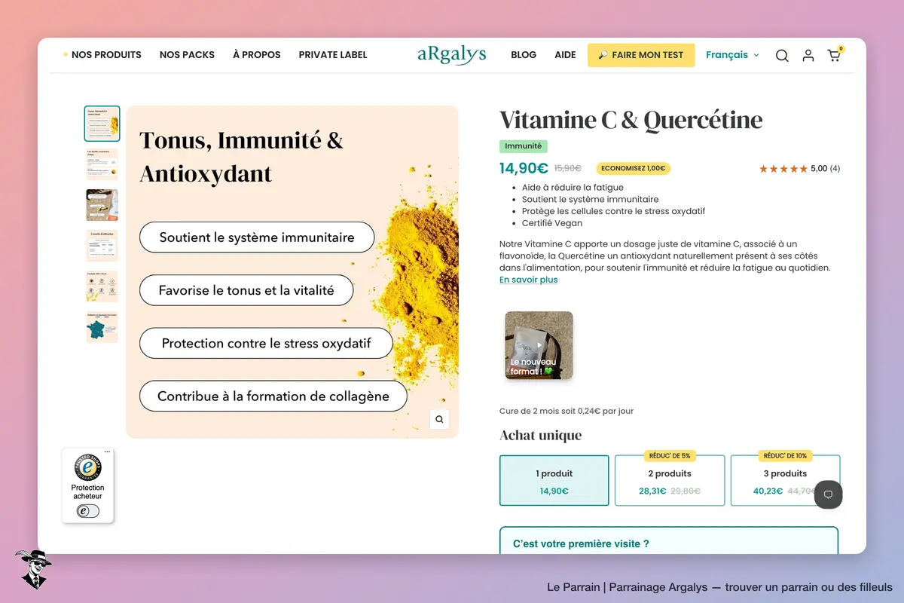Viewport: 904px width, 603px height.
Task: Click 'Soutient le système immunitaire' pill in image
Action: tap(257, 237)
